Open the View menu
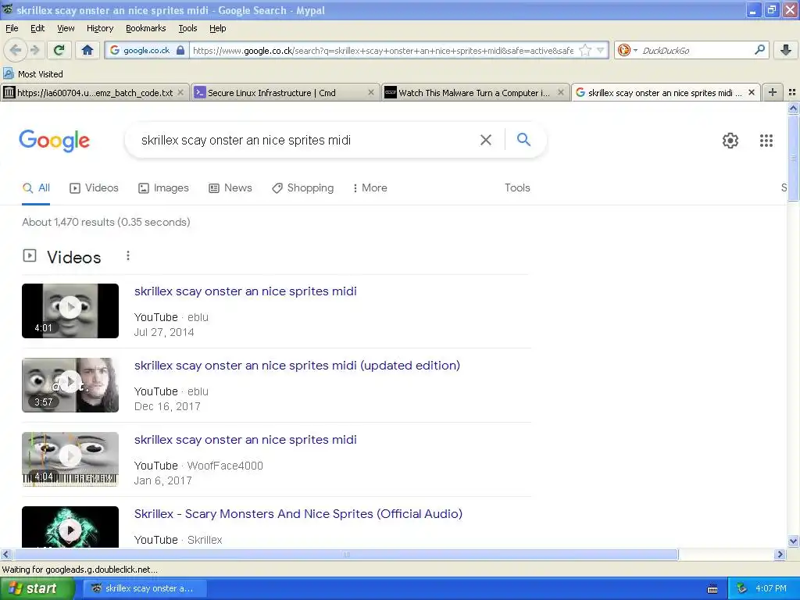The height and width of the screenshot is (600, 800). (66, 28)
